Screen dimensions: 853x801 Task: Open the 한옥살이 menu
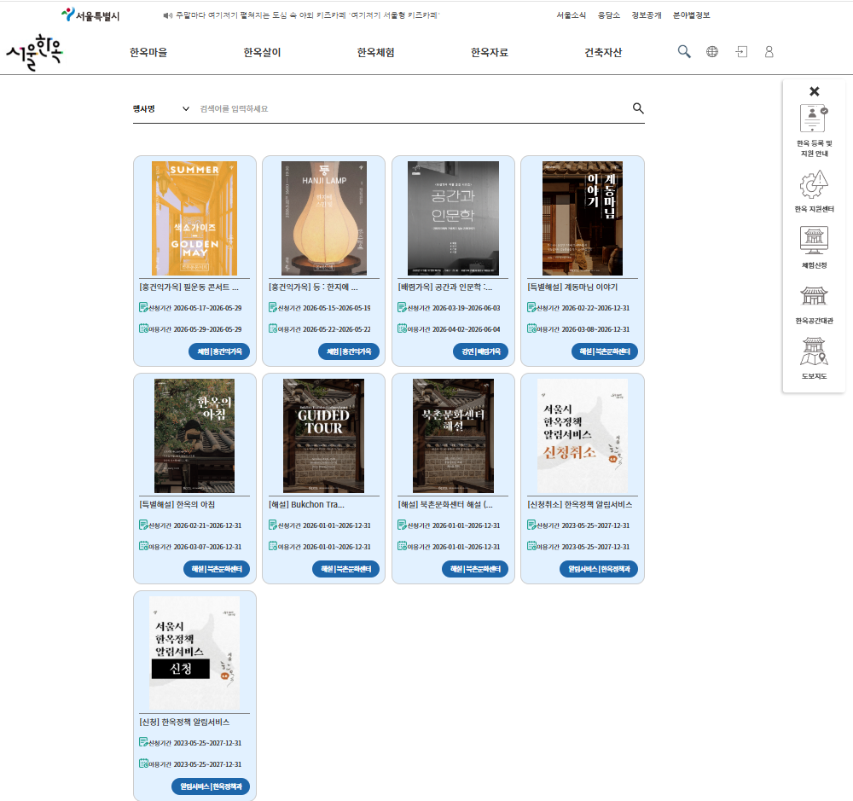click(x=262, y=52)
